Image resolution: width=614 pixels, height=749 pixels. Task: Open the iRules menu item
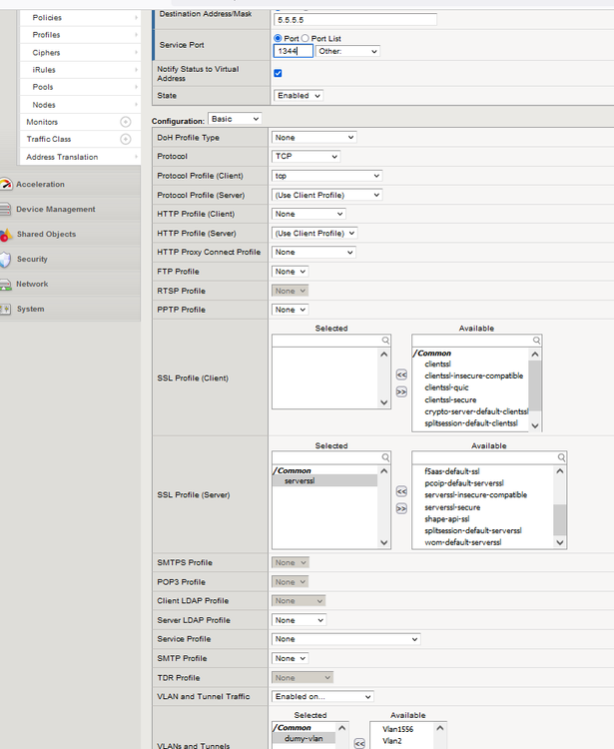(44, 70)
